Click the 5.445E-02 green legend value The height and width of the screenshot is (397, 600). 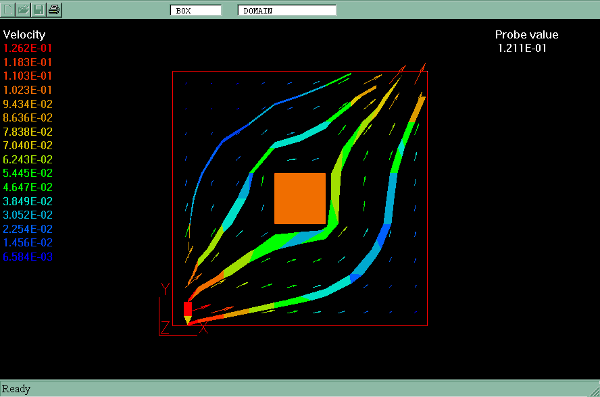tap(28, 174)
